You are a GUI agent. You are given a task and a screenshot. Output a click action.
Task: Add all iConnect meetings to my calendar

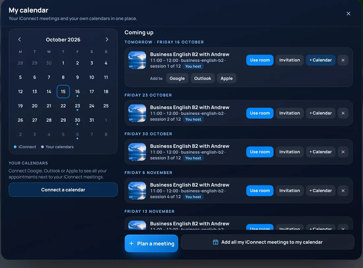[x=267, y=242]
